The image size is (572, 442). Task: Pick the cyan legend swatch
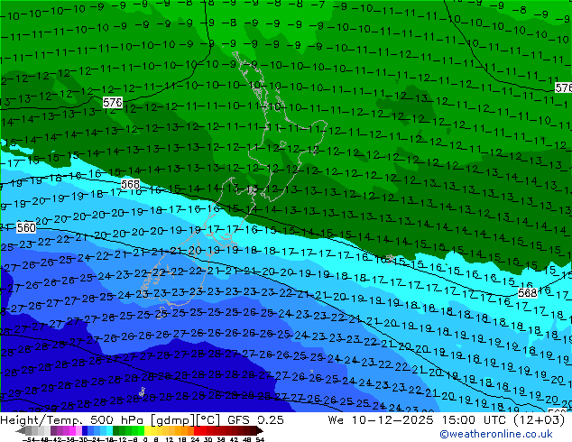[x=109, y=430]
